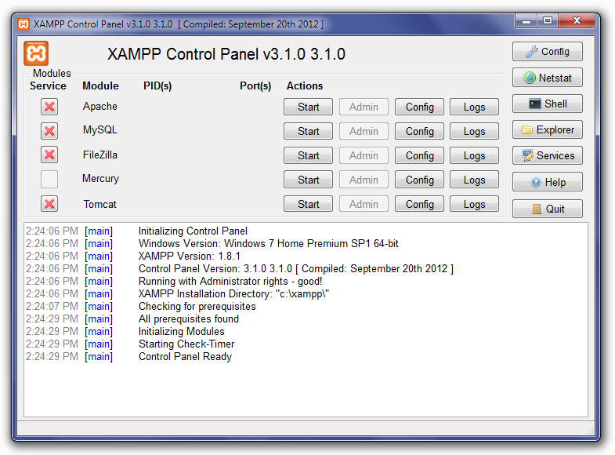
Task: Close the XAMPP Control Panel window
Action: click(577, 21)
